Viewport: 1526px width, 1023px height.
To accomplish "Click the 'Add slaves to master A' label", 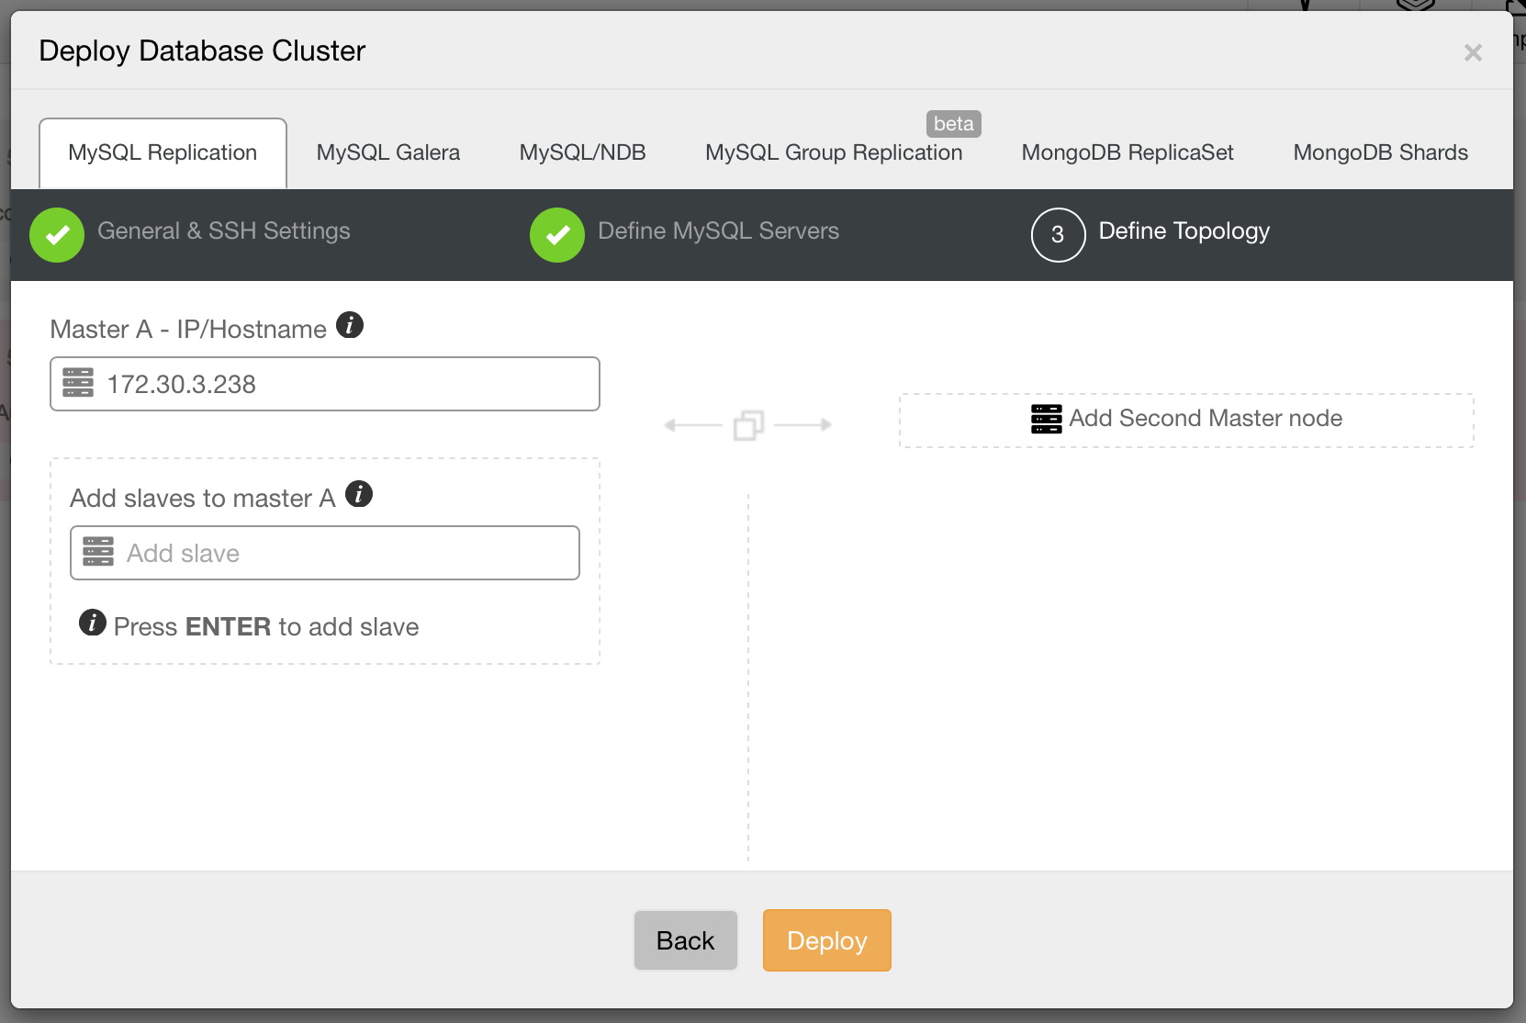I will coord(203,498).
